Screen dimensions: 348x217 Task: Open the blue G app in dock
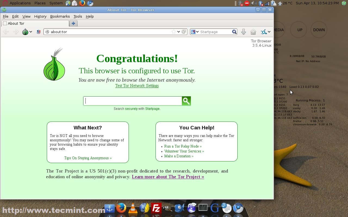click(x=215, y=208)
